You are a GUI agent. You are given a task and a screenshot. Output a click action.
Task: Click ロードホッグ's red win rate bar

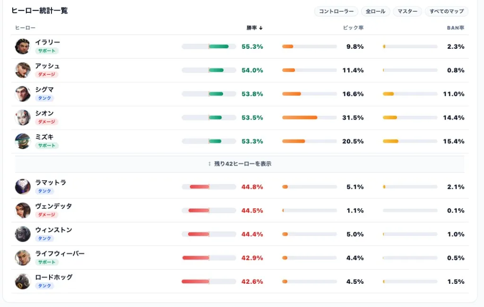(195, 281)
